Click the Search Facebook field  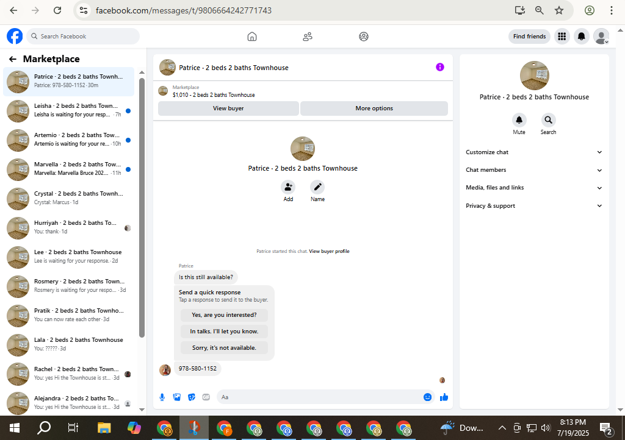pyautogui.click(x=83, y=36)
